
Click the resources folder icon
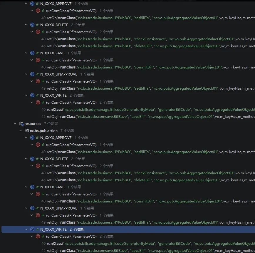21,124
